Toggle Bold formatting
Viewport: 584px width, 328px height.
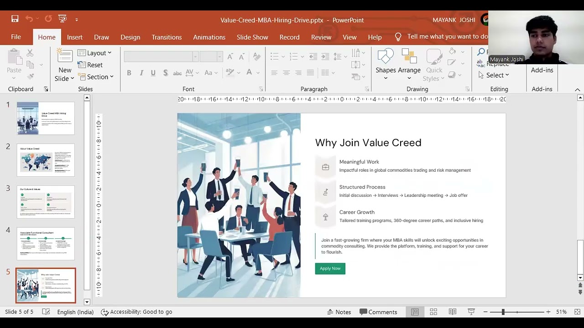129,73
